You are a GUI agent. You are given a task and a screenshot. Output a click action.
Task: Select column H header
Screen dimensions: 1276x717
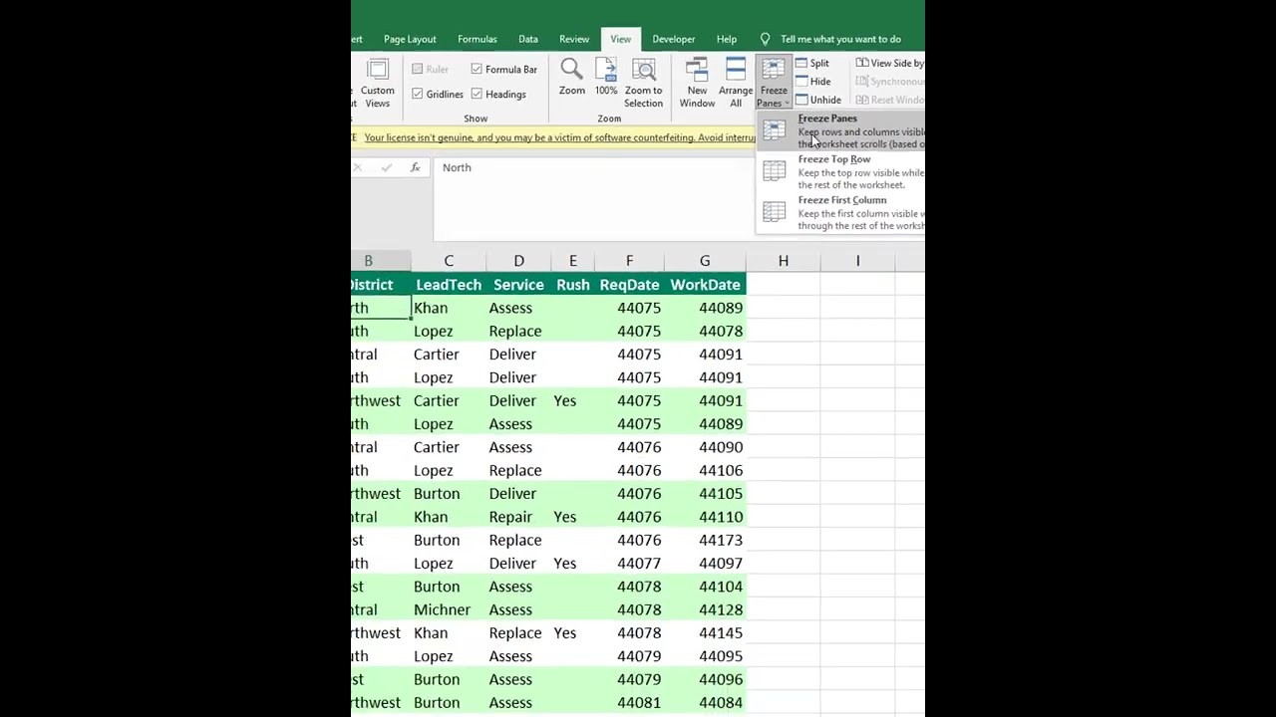784,261
